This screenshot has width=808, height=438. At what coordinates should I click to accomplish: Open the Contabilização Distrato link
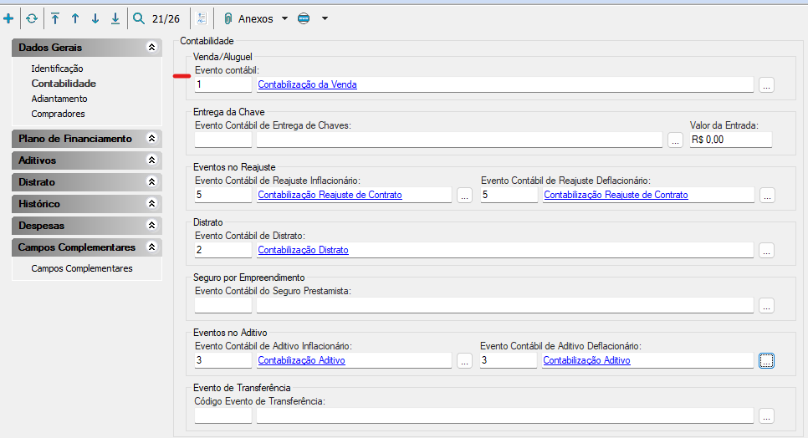(303, 250)
